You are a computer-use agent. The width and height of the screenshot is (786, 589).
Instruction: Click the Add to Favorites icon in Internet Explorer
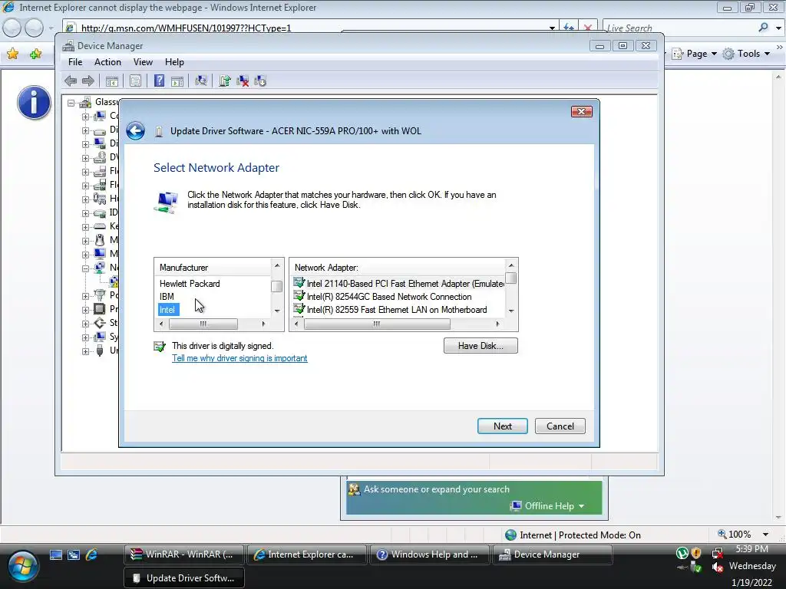(35, 54)
